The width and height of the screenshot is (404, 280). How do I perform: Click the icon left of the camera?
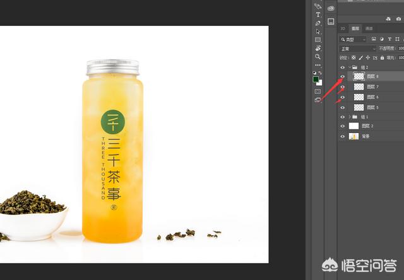(x=388, y=19)
